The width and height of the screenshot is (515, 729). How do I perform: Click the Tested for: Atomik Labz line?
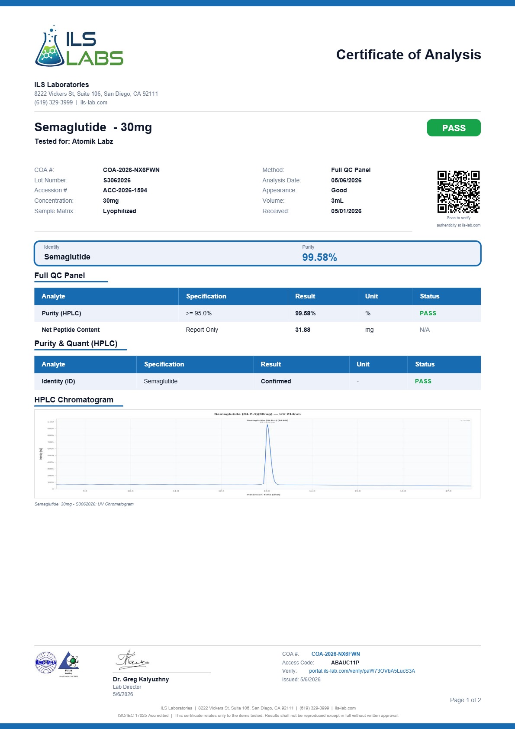pos(74,141)
